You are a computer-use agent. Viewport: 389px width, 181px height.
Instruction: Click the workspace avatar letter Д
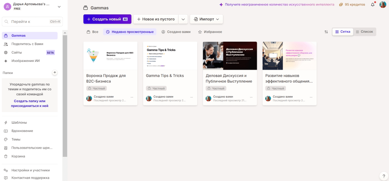[7, 7]
